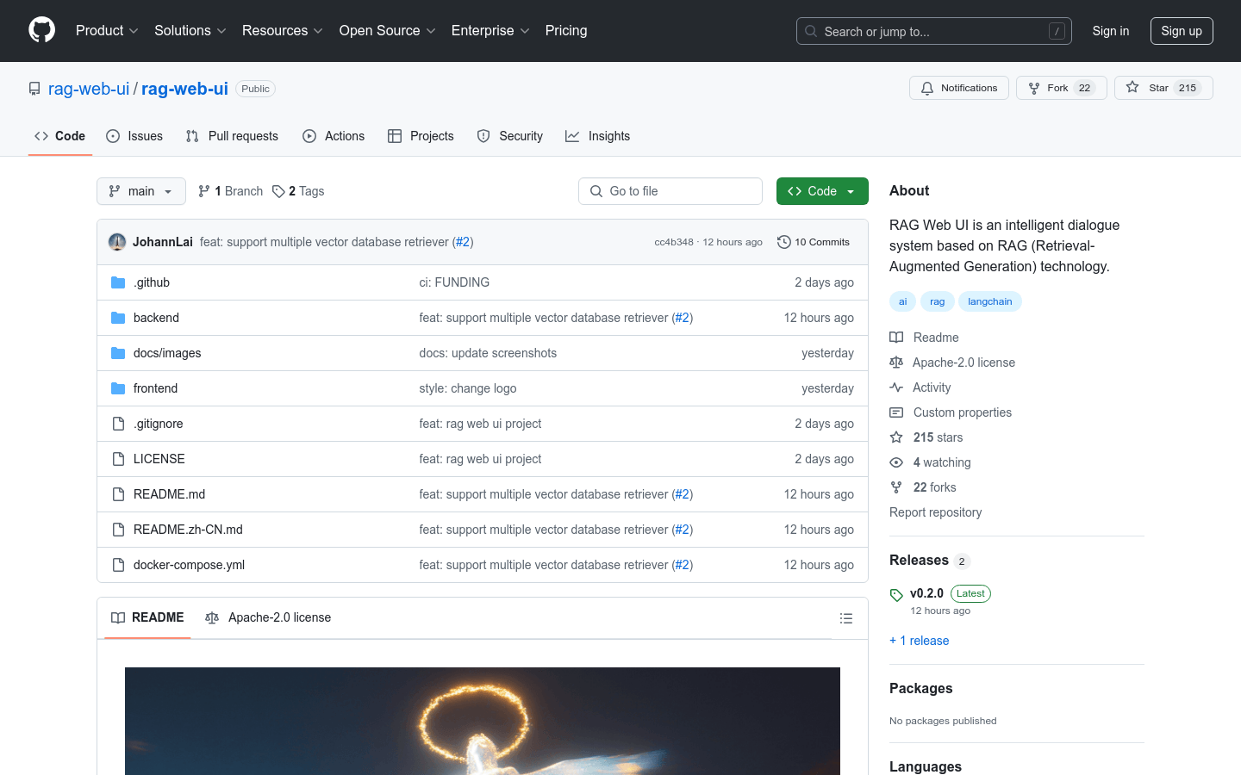Open the docker-compose.yml file
The height and width of the screenshot is (775, 1241).
click(x=189, y=565)
